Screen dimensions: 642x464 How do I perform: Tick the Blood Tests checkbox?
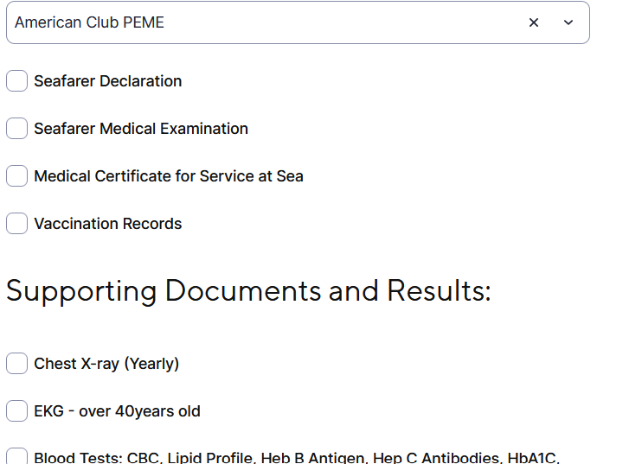point(16,456)
